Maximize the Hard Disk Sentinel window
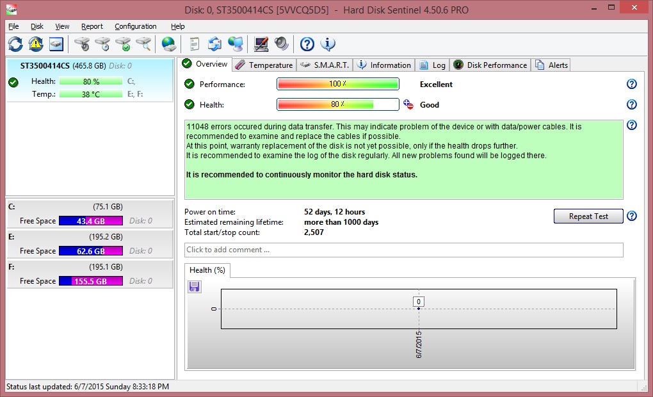The image size is (653, 397). pos(611,8)
